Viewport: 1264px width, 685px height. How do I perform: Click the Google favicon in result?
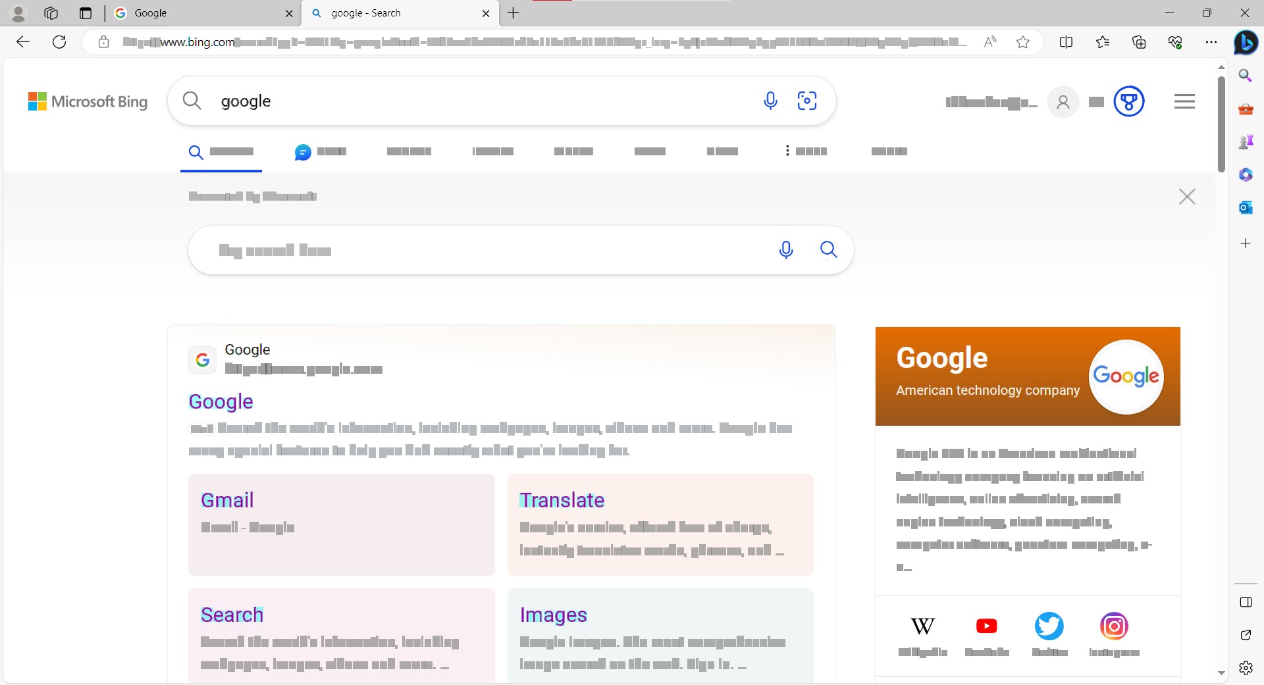202,360
